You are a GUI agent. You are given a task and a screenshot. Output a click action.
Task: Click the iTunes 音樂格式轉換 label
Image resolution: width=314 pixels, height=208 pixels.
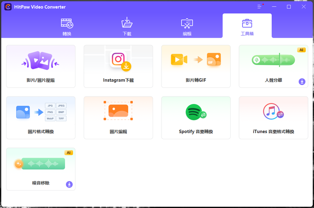273,131
